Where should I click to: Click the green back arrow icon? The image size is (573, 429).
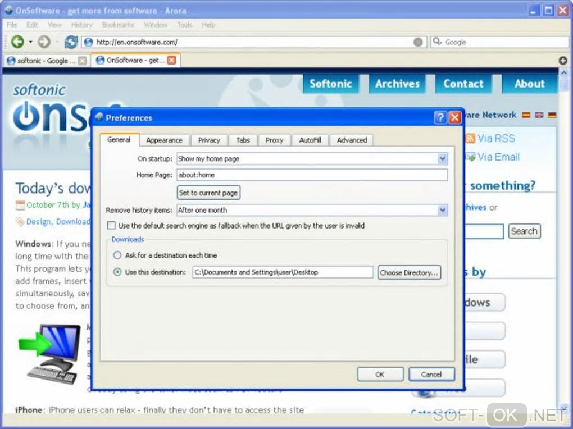tap(17, 42)
